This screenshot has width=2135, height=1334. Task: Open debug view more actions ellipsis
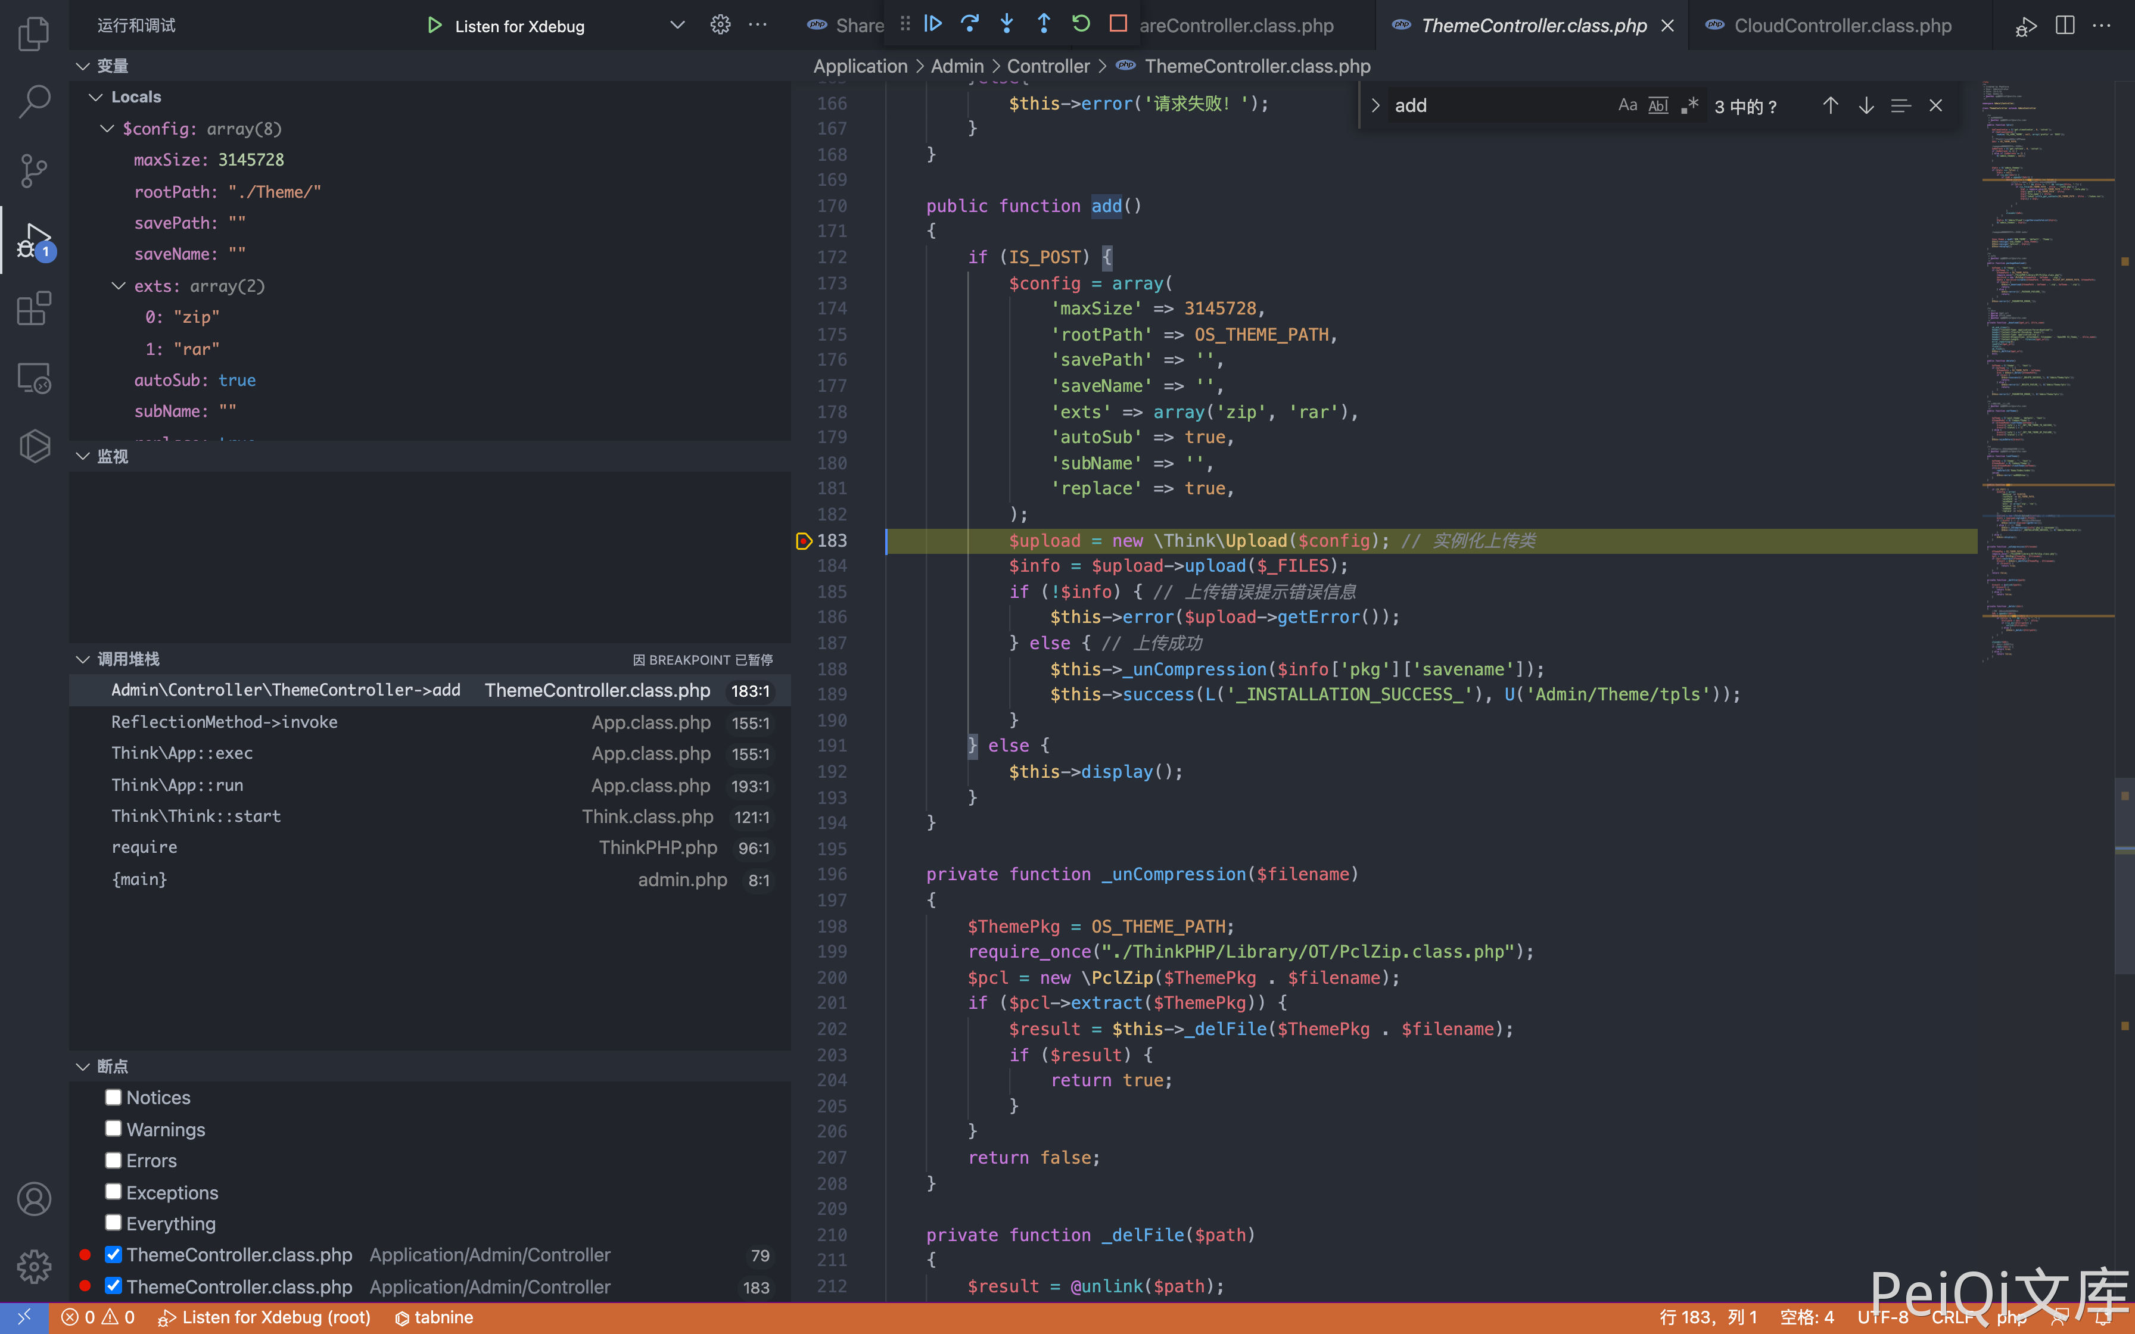[x=757, y=24]
